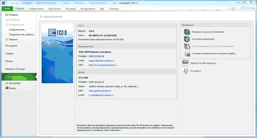
Task: Open the Помощь tab
Action: pos(114,9)
